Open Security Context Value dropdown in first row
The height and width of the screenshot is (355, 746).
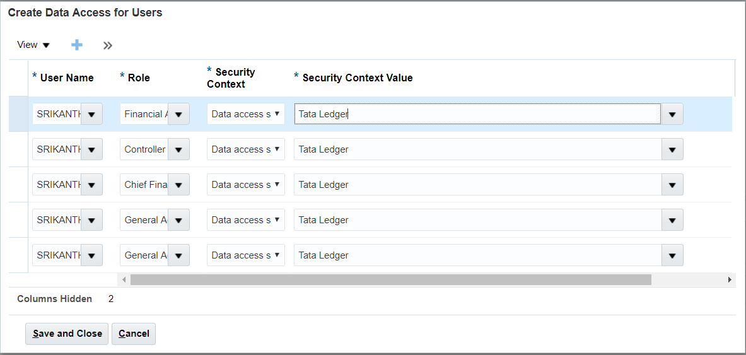[x=672, y=114]
